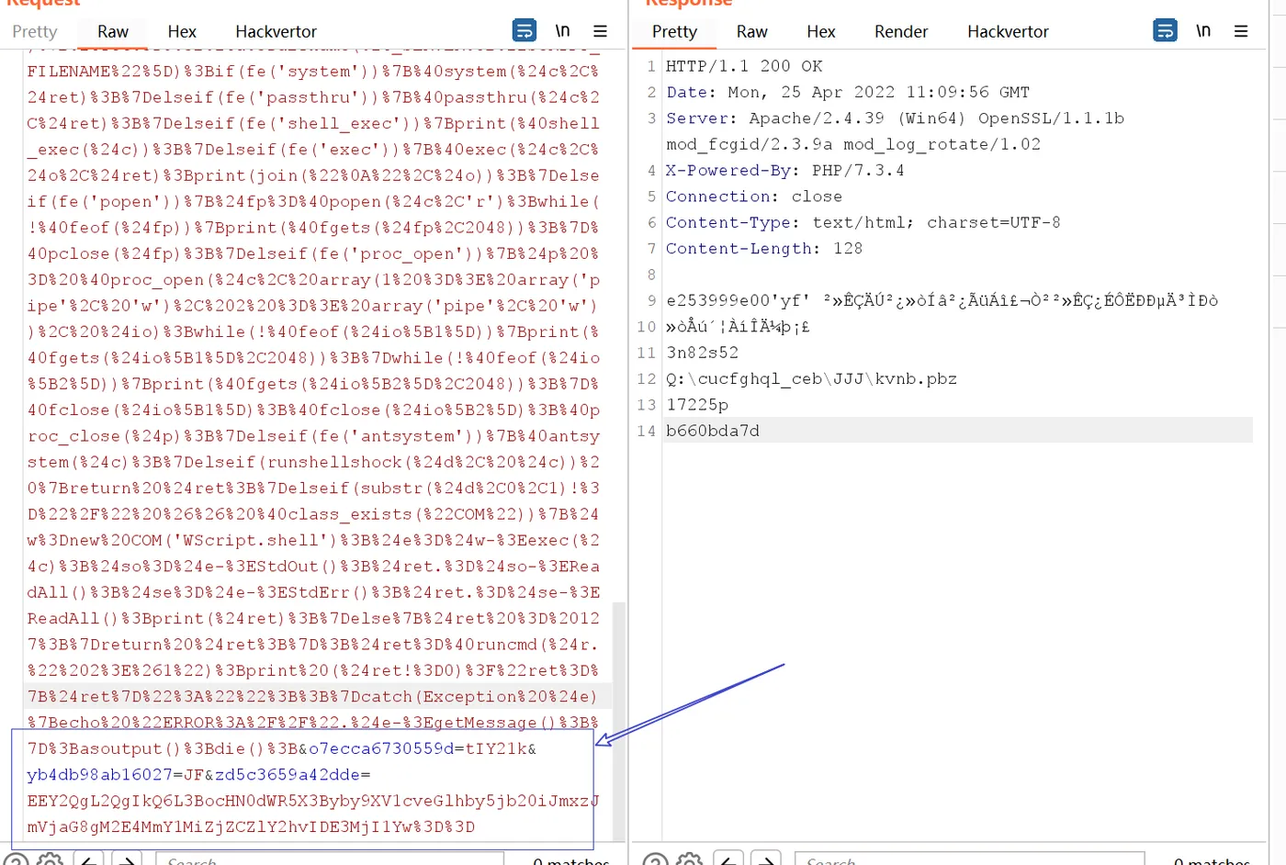Select the Response Pretty tab
This screenshot has width=1286, height=865.
tap(674, 31)
